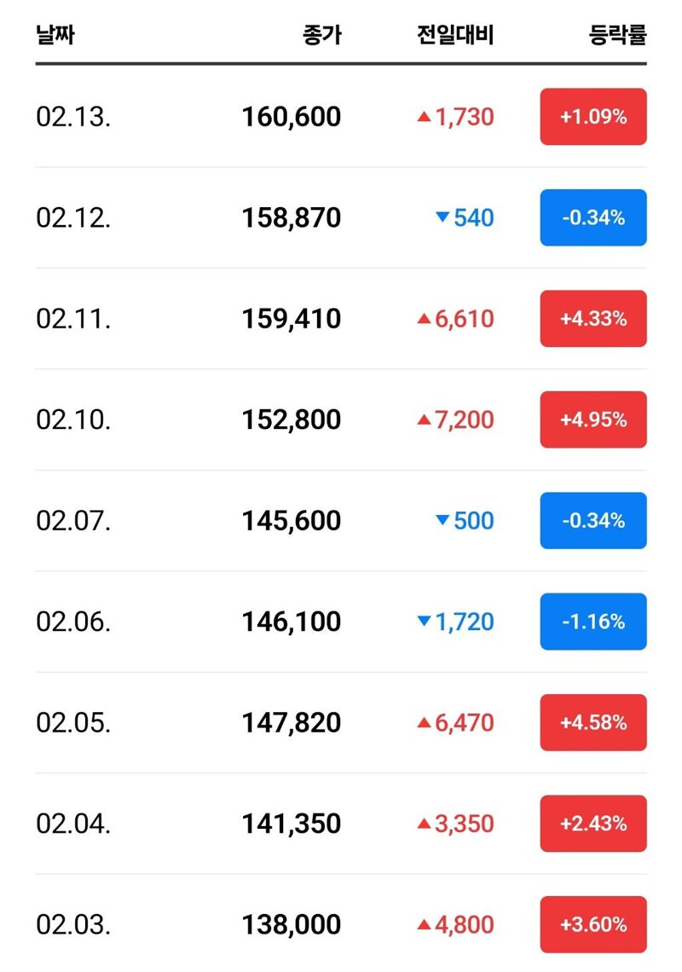
Task: Click closing price 159,410
Action: (292, 319)
